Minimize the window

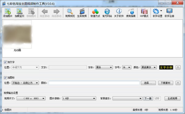tap(162, 2)
